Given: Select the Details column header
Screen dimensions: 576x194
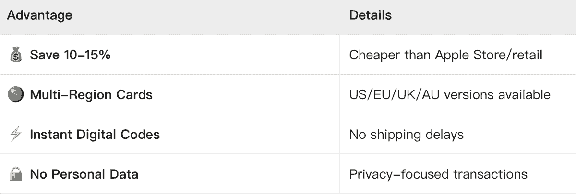Looking at the screenshot, I should (370, 15).
